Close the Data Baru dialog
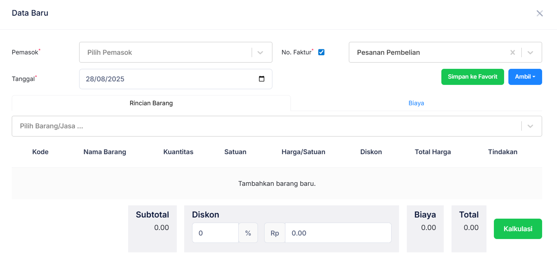Image resolution: width=557 pixels, height=257 pixels. tap(540, 13)
